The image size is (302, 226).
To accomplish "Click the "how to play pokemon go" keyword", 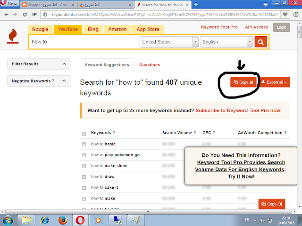I will tap(115, 155).
